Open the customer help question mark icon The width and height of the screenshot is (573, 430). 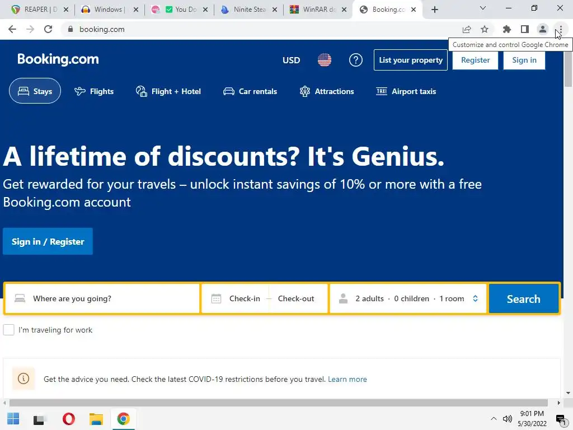coord(355,60)
